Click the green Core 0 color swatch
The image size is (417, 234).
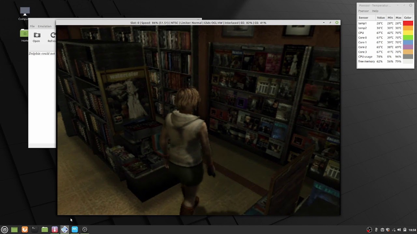408,38
